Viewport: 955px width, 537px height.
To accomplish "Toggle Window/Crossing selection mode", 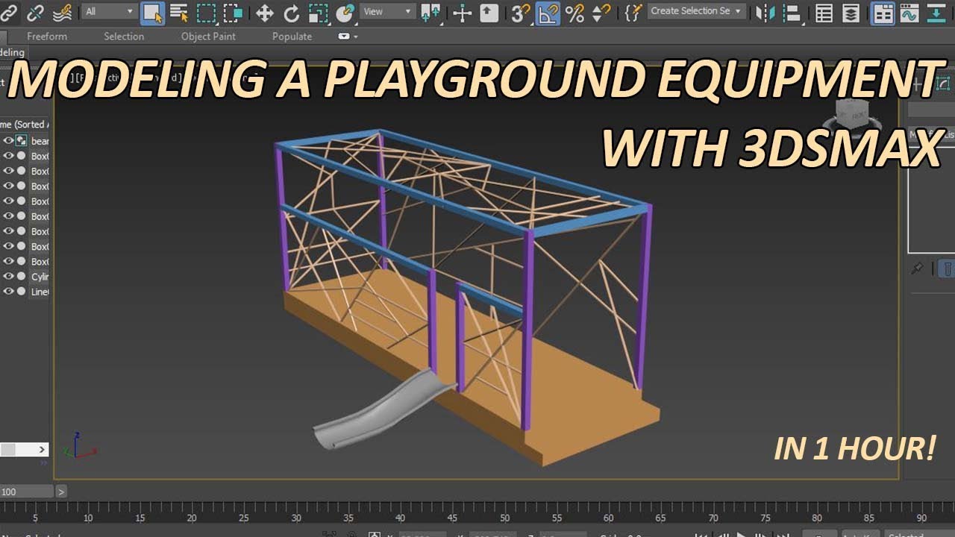I will [x=233, y=12].
